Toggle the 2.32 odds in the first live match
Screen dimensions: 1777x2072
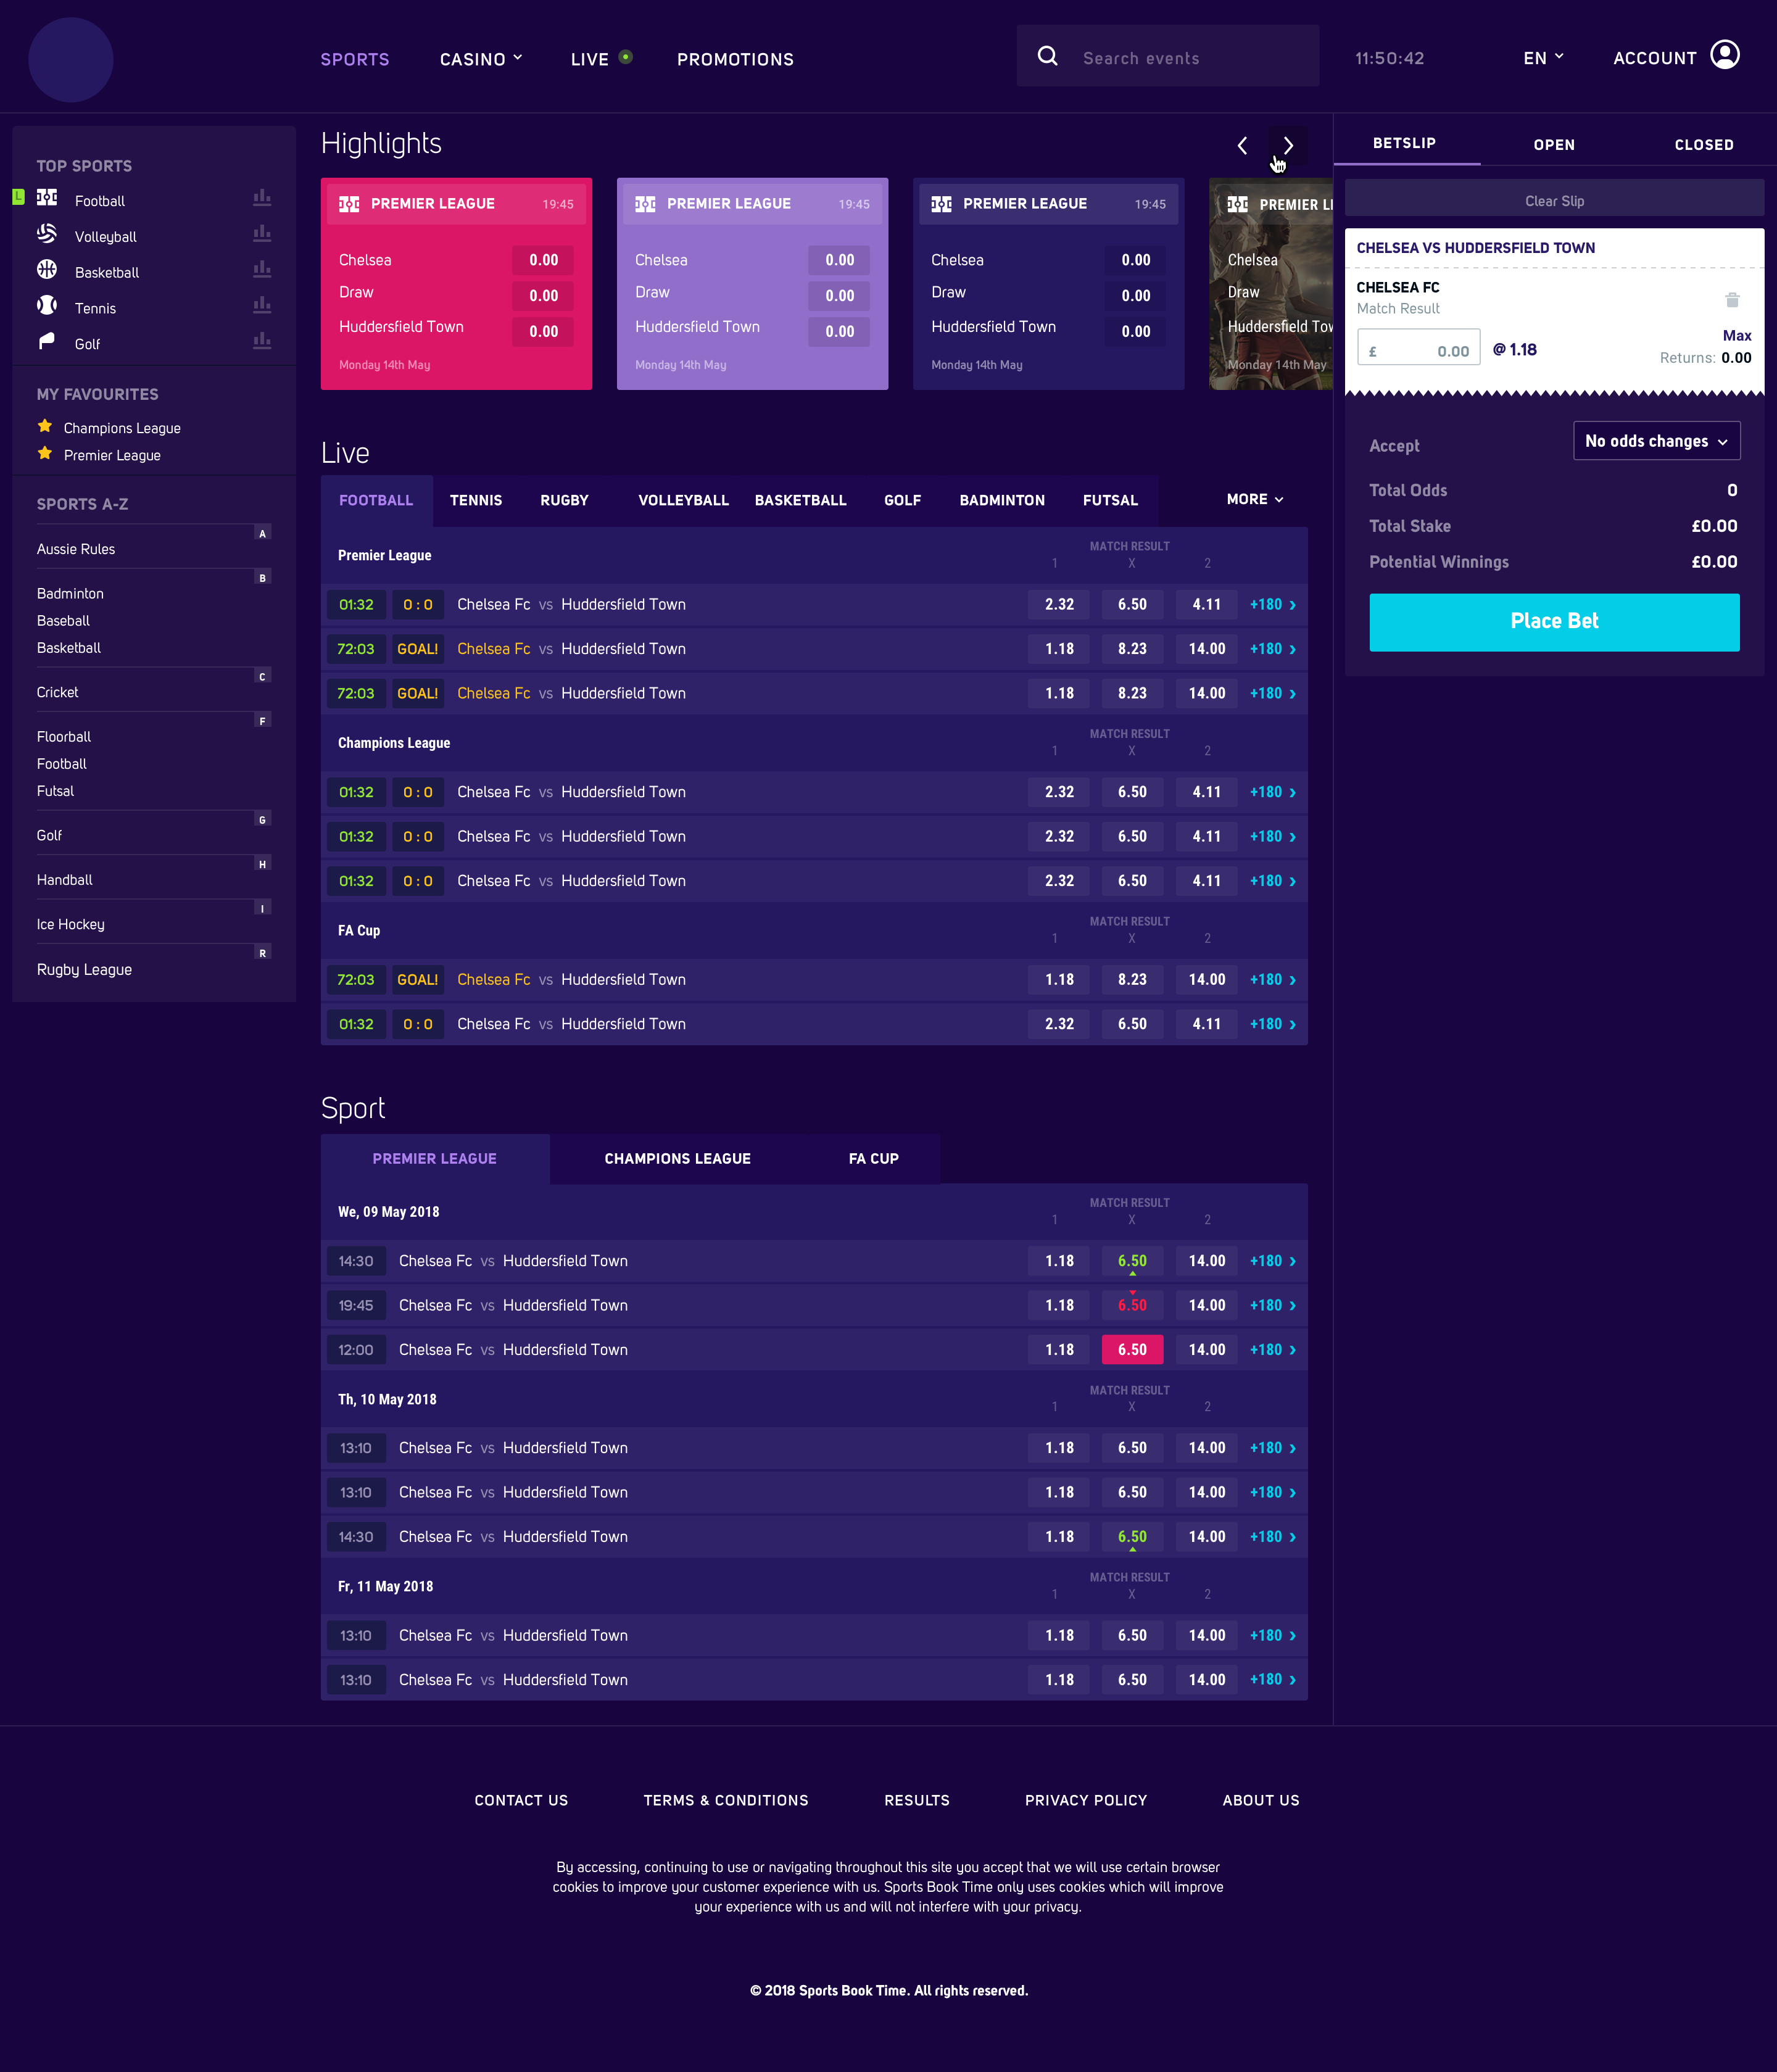[1059, 604]
